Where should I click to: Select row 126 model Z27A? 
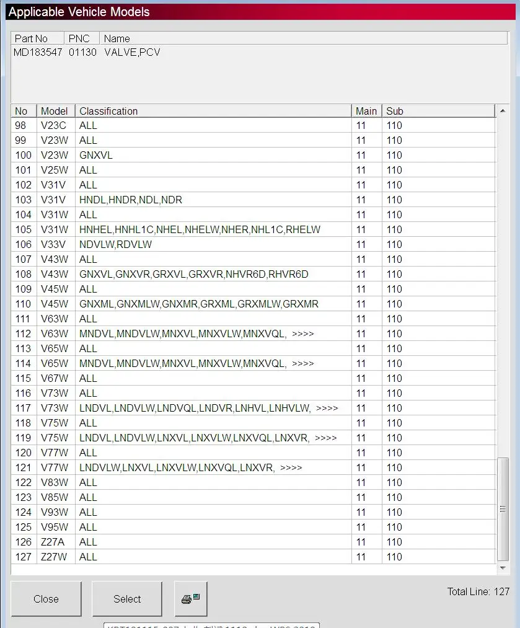(x=253, y=542)
